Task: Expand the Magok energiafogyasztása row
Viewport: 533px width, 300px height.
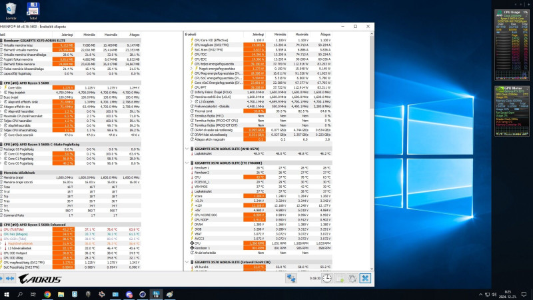Action: point(191,69)
